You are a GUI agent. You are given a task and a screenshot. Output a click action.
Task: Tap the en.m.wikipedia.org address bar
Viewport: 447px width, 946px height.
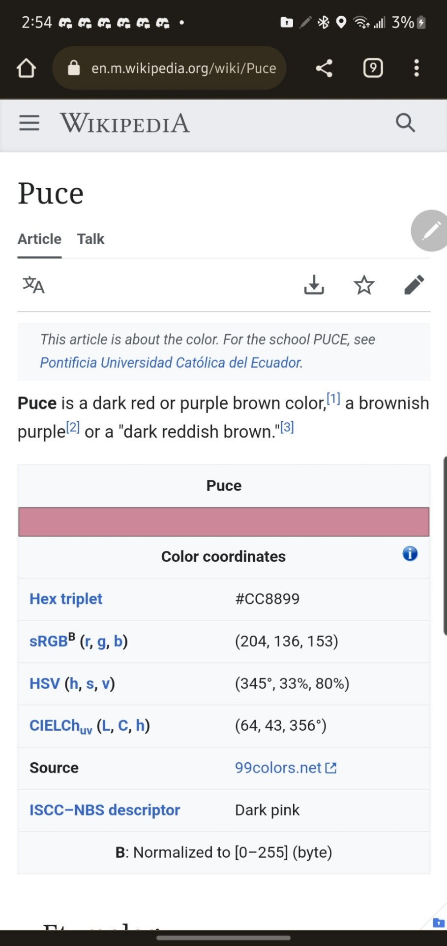point(169,68)
